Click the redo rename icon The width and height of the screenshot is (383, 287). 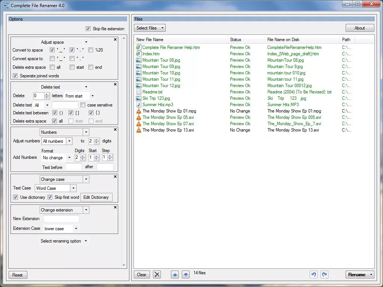tap(324, 275)
